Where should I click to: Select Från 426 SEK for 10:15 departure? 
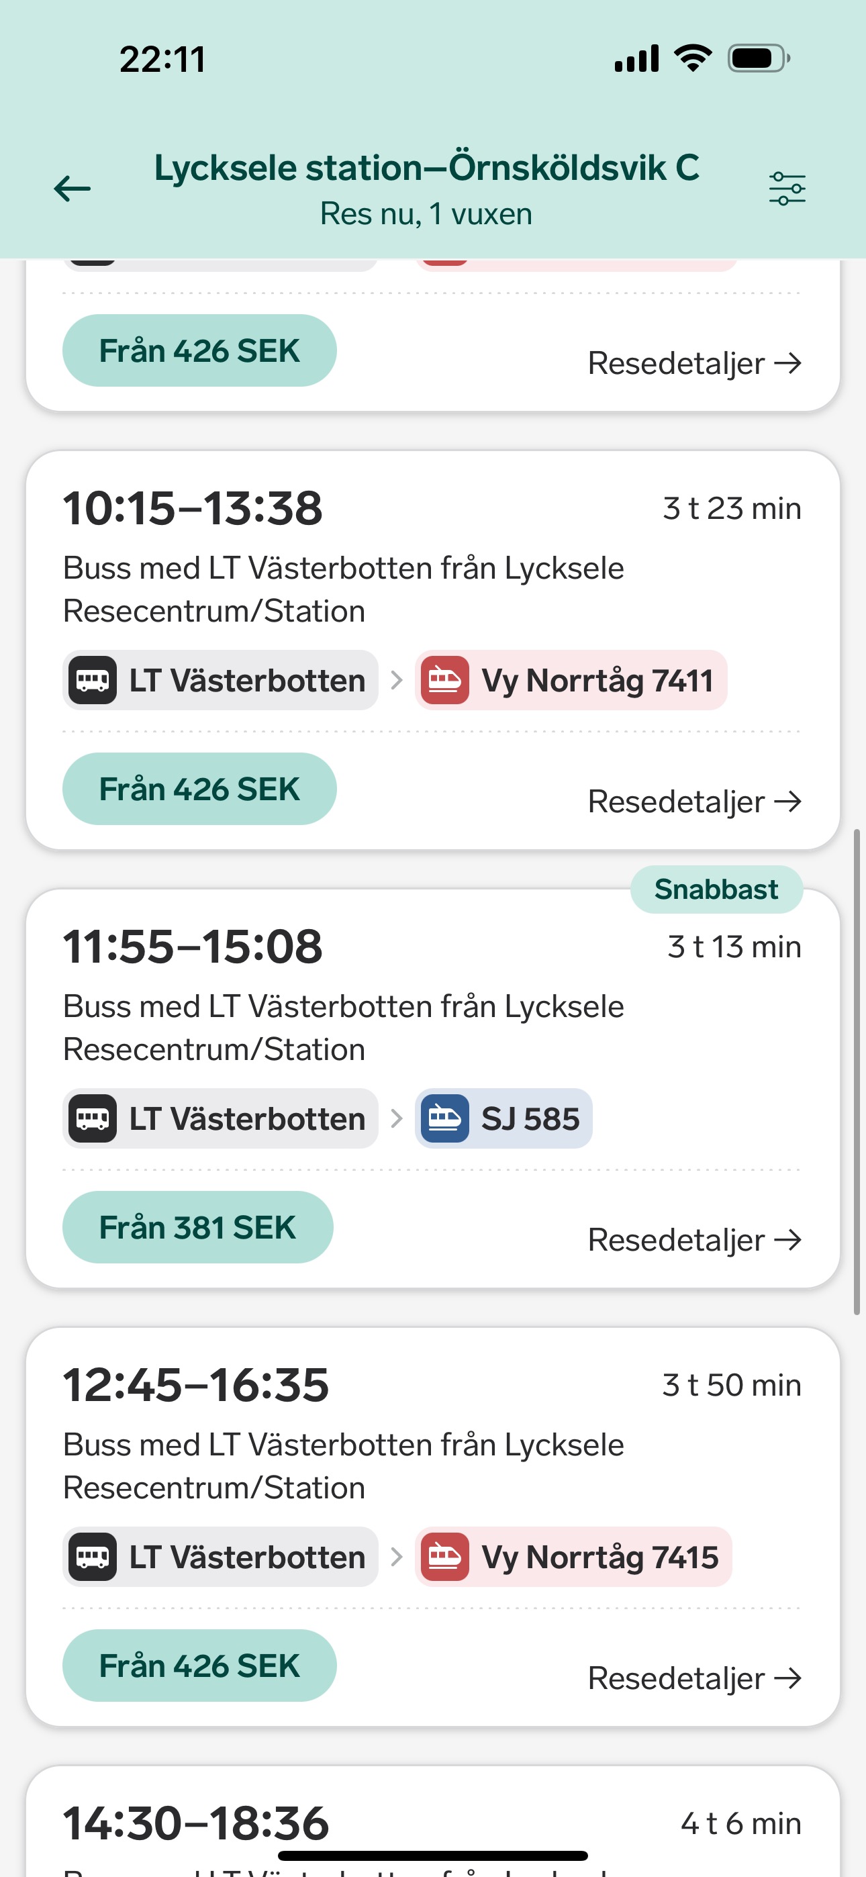[199, 789]
